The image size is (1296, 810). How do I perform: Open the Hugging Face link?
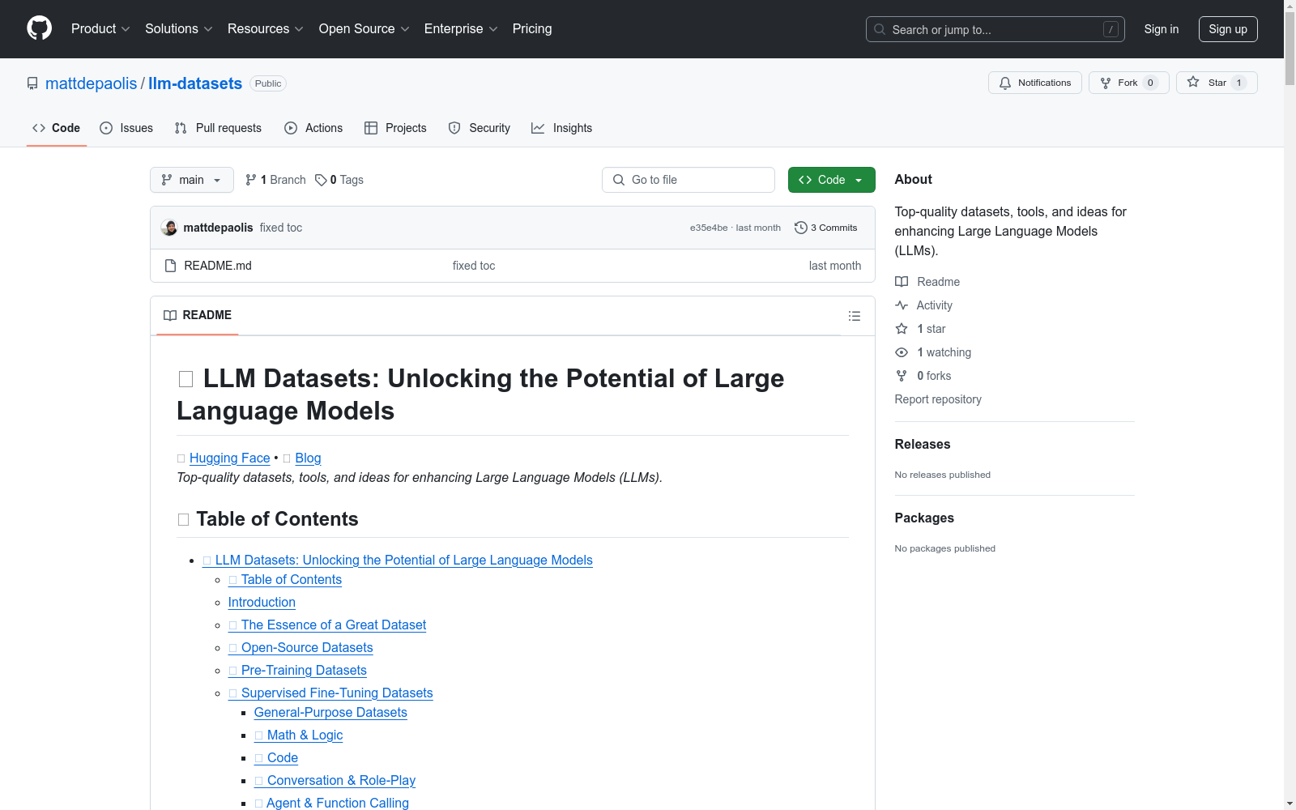230,458
